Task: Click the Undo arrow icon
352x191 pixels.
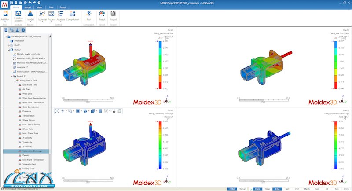Action: tap(30, 3)
